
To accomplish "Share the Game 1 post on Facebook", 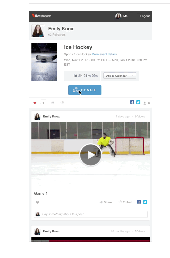I will tap(139, 202).
